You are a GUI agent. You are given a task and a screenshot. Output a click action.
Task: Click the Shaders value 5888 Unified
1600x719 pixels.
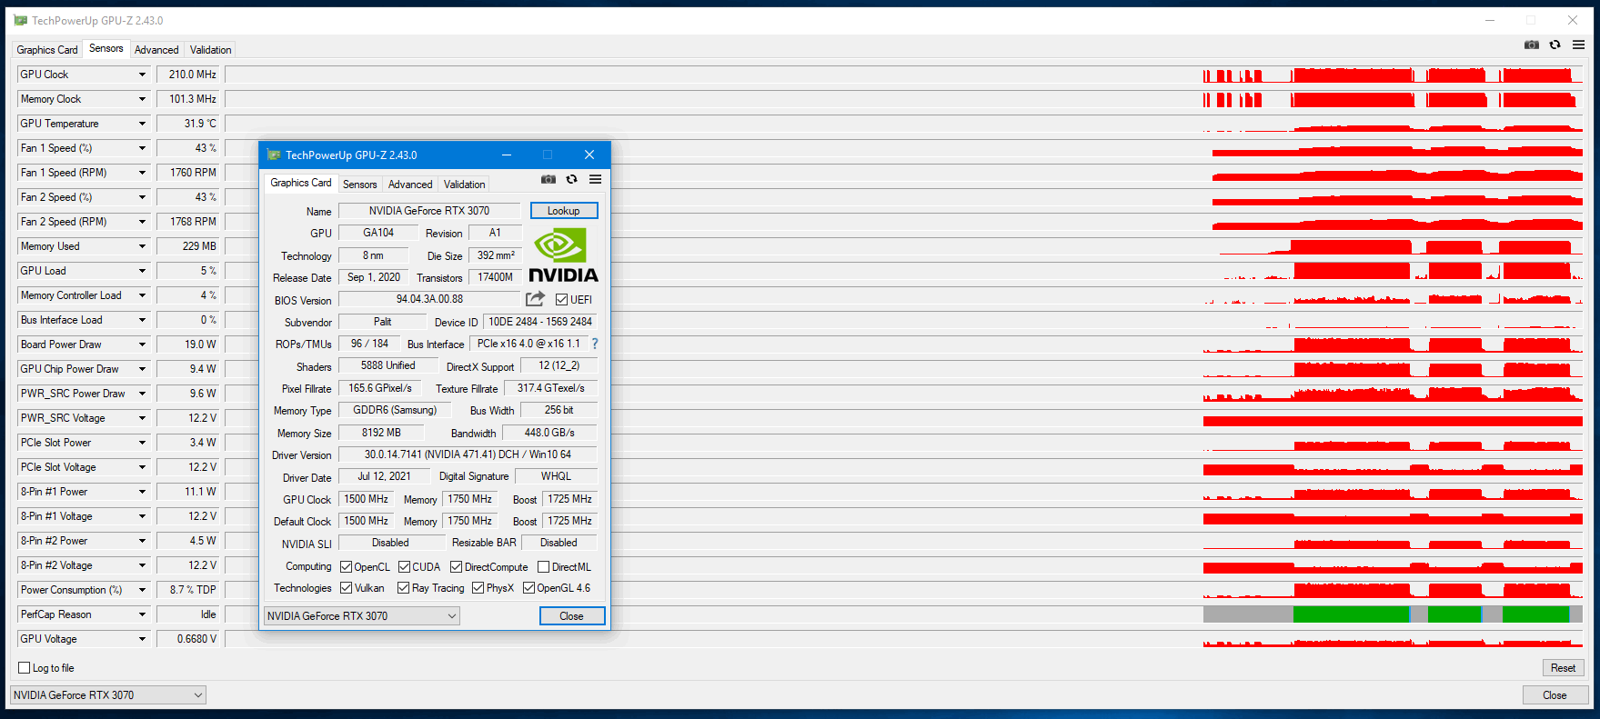tap(388, 365)
